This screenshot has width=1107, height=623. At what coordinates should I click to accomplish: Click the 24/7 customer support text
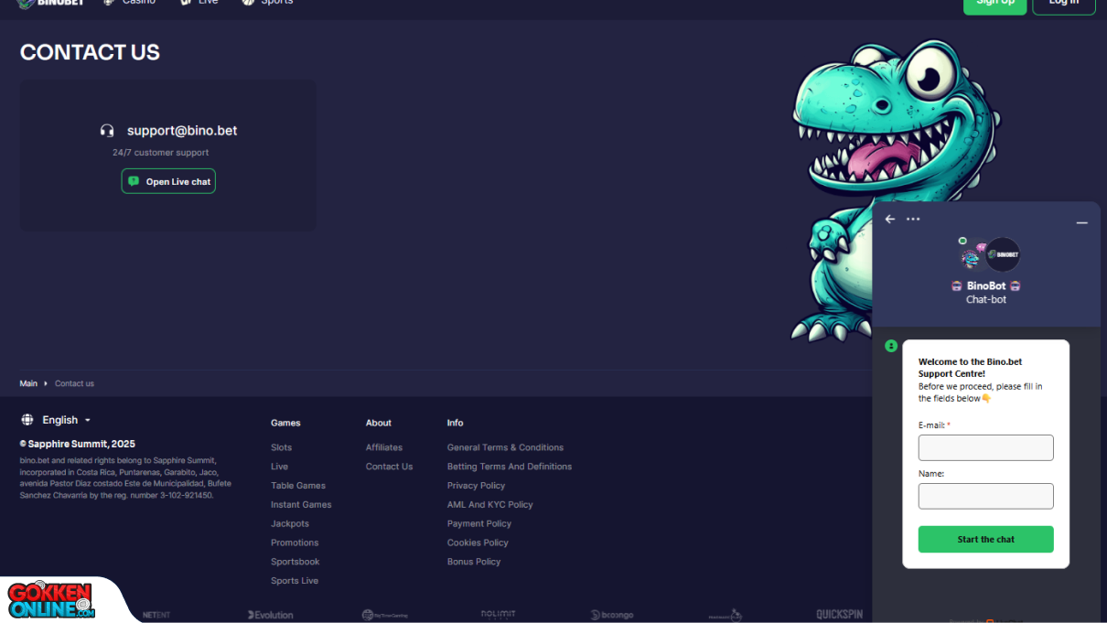161,153
